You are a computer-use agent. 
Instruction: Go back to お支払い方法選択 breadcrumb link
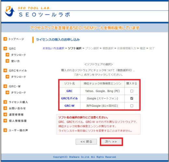coord(53,48)
